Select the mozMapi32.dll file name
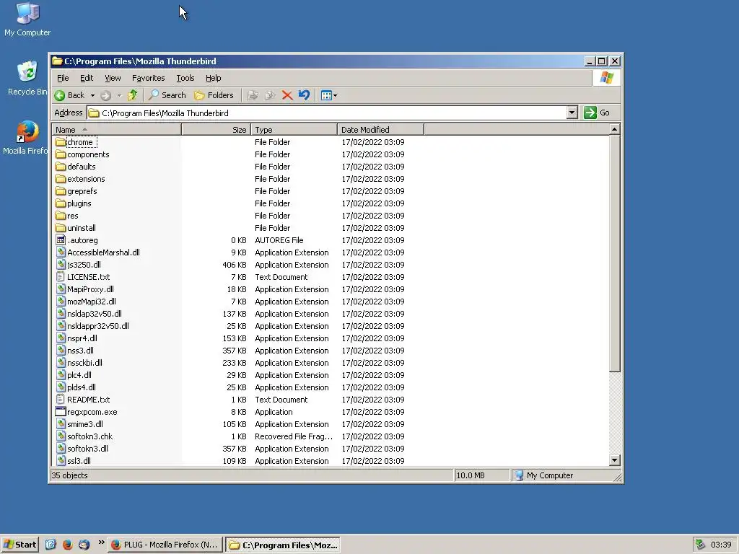The height and width of the screenshot is (554, 739). click(92, 302)
